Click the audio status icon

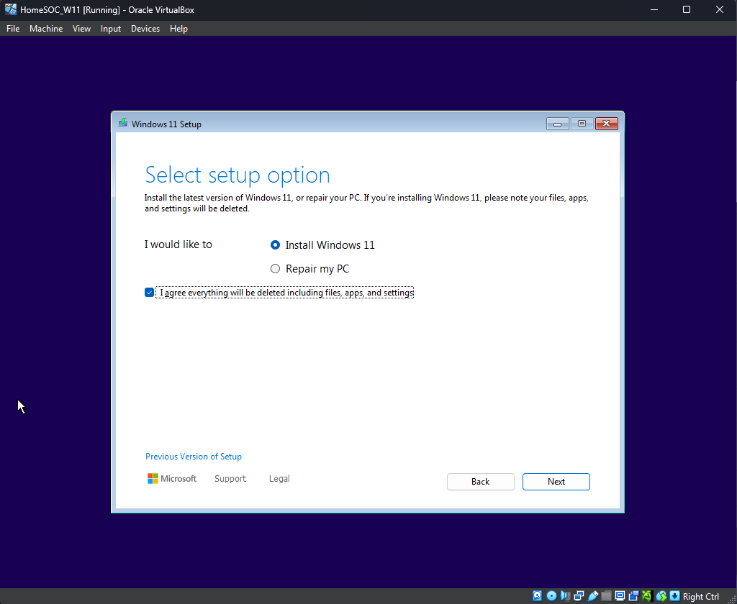[565, 596]
